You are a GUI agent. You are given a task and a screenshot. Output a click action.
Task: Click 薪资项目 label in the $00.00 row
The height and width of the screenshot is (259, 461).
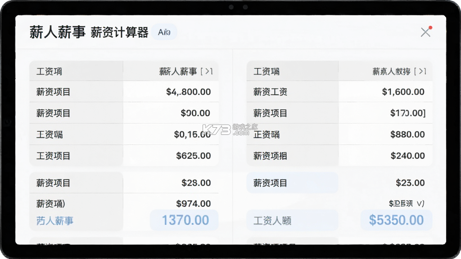pos(53,113)
